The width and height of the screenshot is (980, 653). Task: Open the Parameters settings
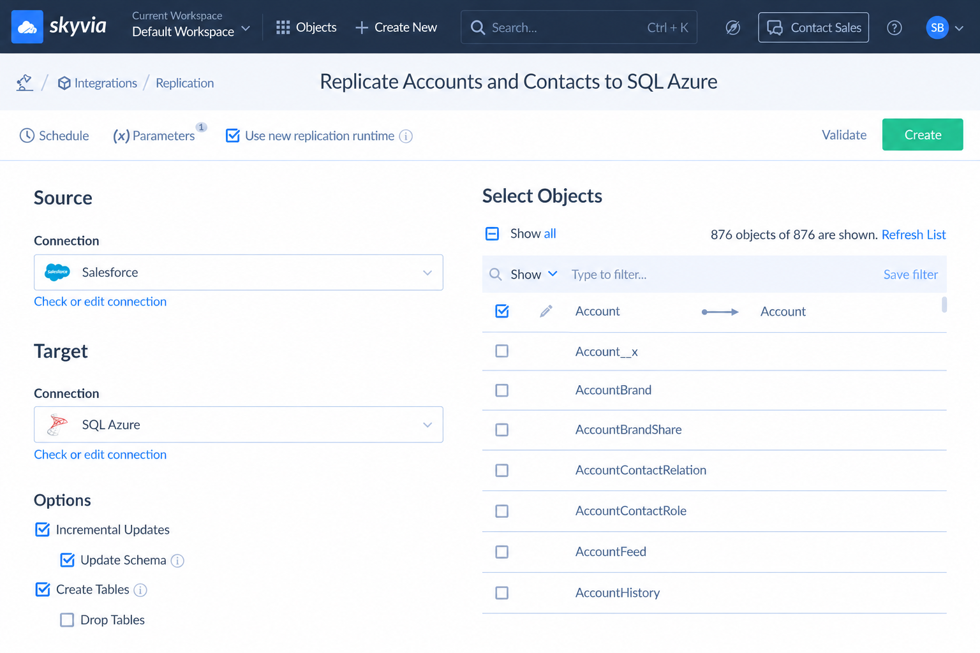click(154, 135)
